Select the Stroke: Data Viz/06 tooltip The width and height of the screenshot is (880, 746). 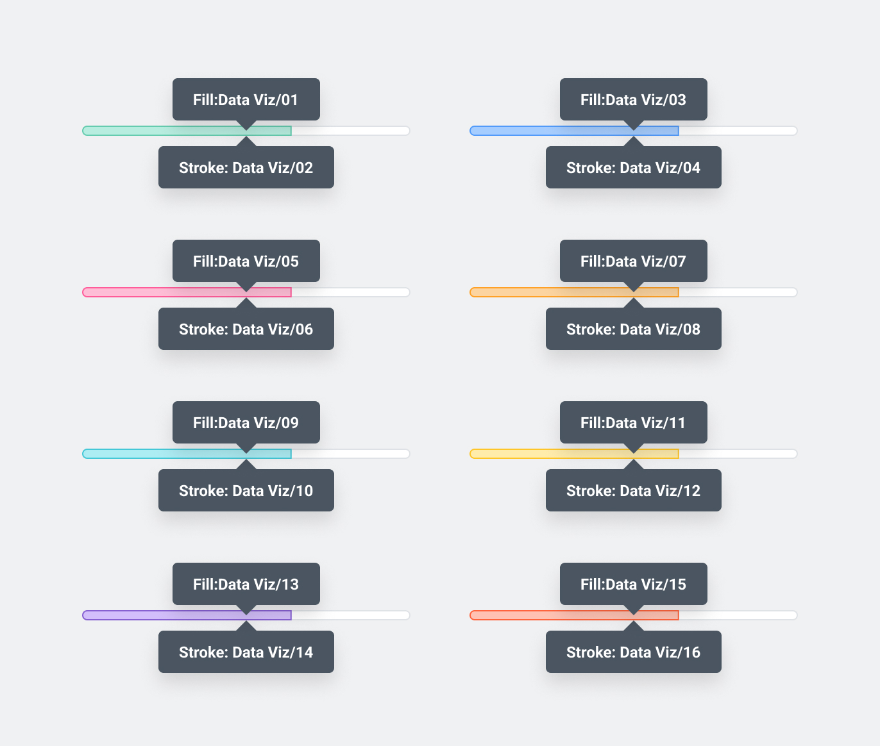(x=246, y=329)
